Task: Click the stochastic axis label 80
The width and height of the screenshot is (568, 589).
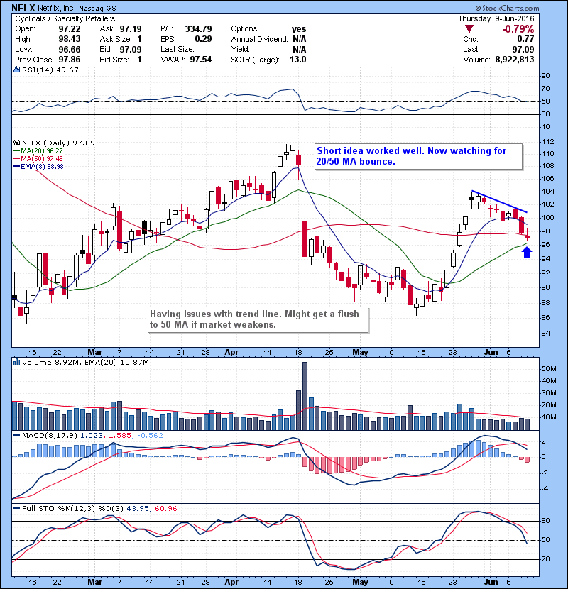Action: tap(545, 521)
